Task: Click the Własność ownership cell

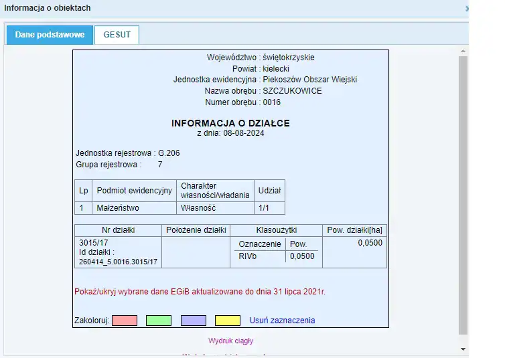Action: tap(197, 208)
